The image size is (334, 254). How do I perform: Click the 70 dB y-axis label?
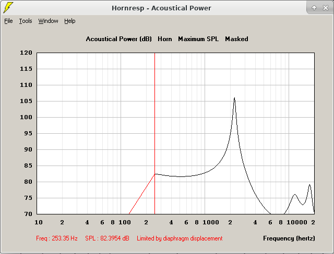pyautogui.click(x=28, y=214)
